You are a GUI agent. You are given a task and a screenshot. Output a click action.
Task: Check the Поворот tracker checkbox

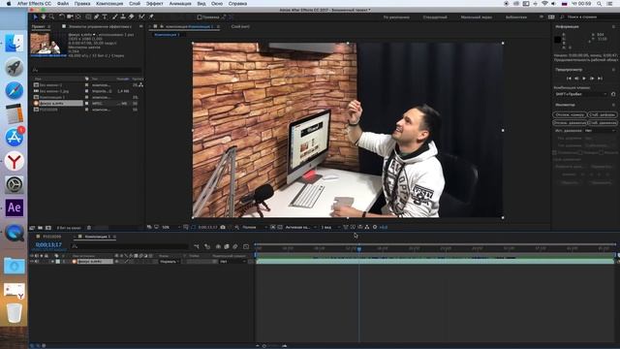[x=580, y=152]
